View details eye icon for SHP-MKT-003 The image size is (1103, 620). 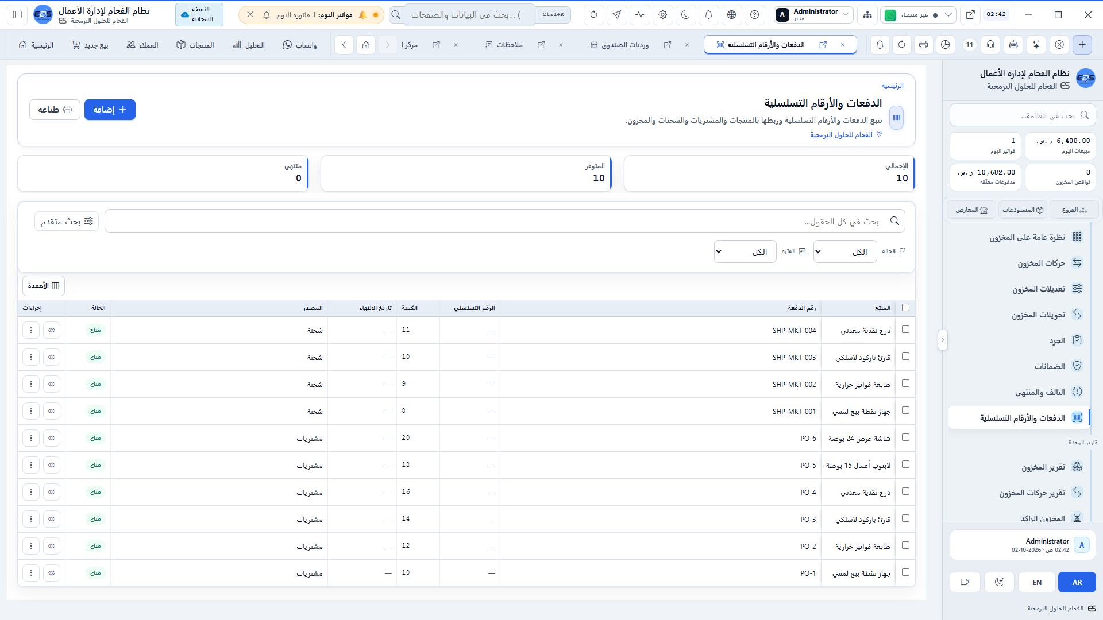[x=52, y=357]
